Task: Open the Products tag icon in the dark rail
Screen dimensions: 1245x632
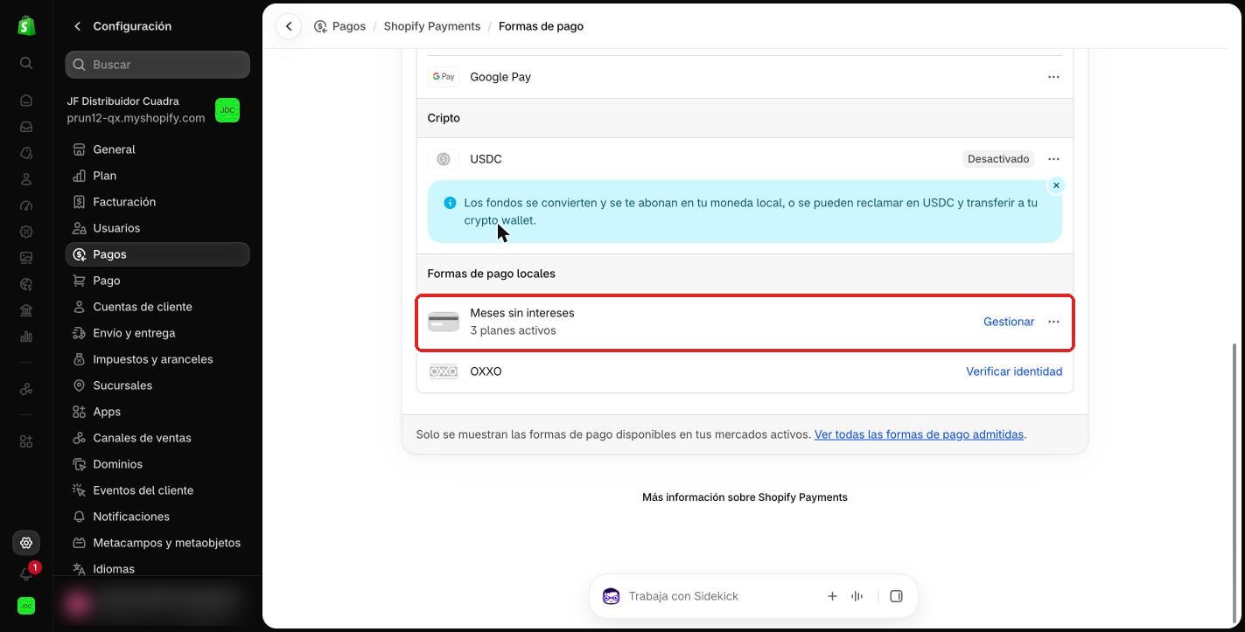Action: click(x=26, y=153)
